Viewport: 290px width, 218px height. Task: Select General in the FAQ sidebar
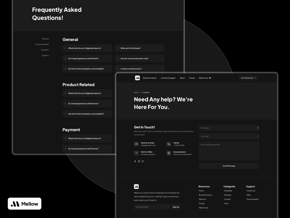[x=45, y=39]
